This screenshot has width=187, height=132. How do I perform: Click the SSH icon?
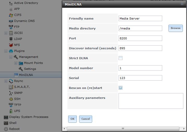(x=11, y=99)
